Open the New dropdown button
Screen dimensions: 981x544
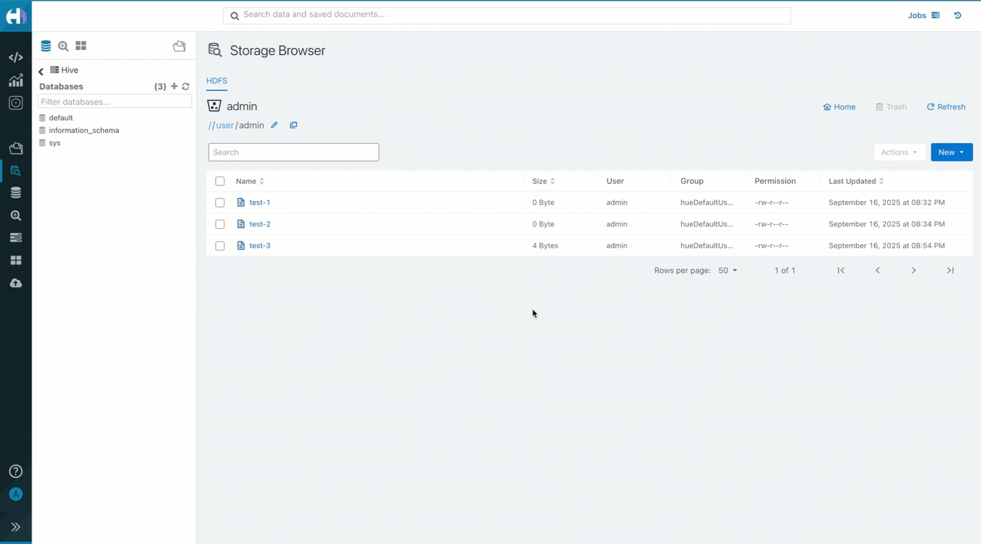(951, 152)
